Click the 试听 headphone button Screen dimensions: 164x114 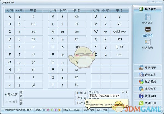click(81, 103)
